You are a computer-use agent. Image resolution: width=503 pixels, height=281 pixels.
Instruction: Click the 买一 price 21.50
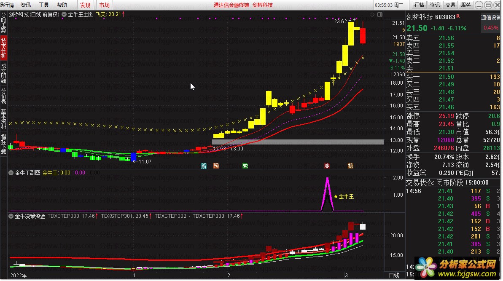point(446,77)
